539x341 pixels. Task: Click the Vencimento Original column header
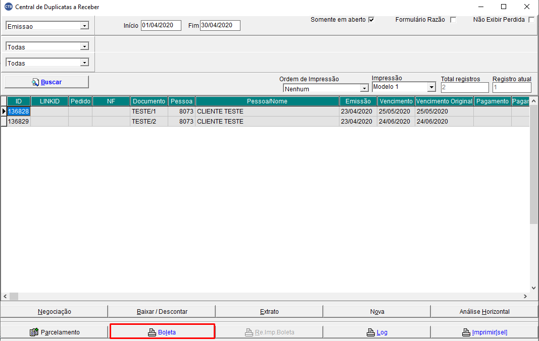[444, 101]
